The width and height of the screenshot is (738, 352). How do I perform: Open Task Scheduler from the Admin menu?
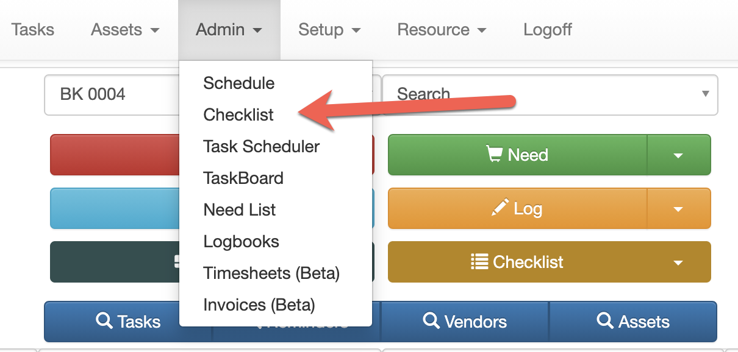click(x=261, y=146)
